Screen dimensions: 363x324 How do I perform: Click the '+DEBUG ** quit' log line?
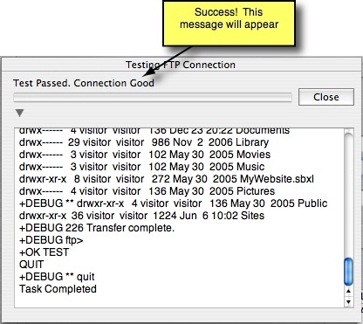tap(57, 277)
